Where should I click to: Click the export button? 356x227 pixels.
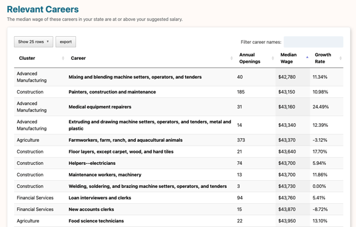(66, 41)
